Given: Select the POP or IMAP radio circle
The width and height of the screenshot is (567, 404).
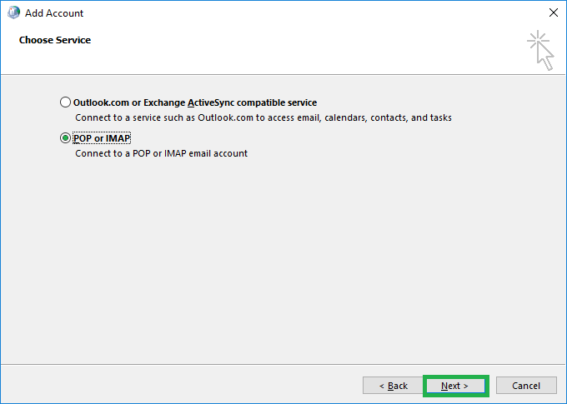Looking at the screenshot, I should 65,138.
